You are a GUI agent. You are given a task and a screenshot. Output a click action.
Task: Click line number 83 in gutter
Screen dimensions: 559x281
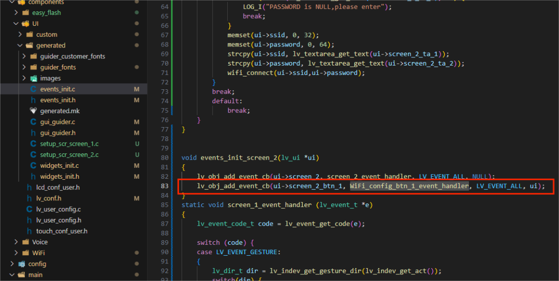165,186
